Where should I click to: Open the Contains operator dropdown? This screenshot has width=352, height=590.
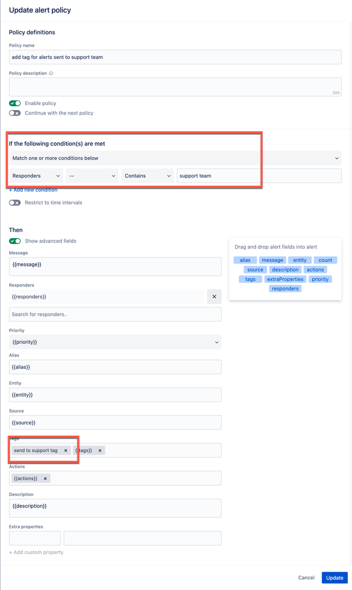click(147, 176)
